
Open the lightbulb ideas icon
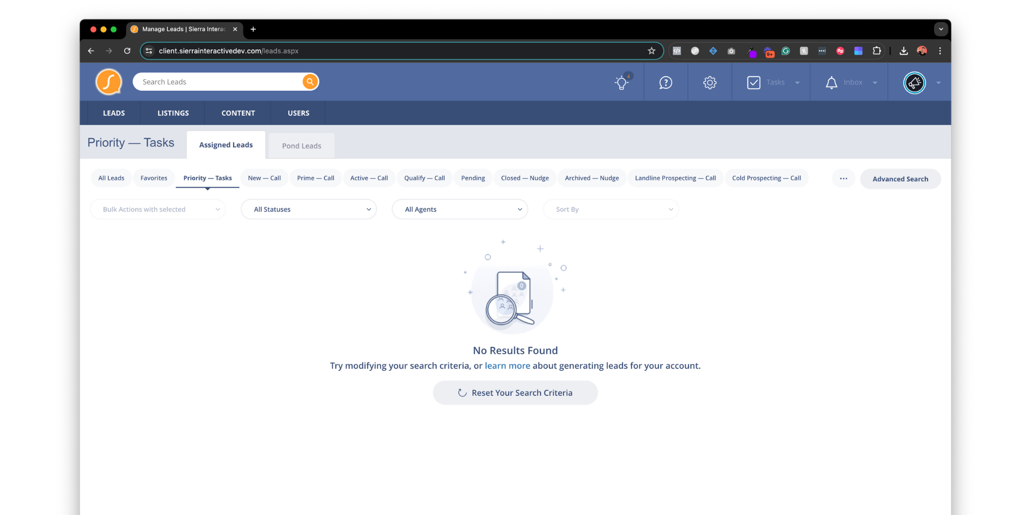622,82
